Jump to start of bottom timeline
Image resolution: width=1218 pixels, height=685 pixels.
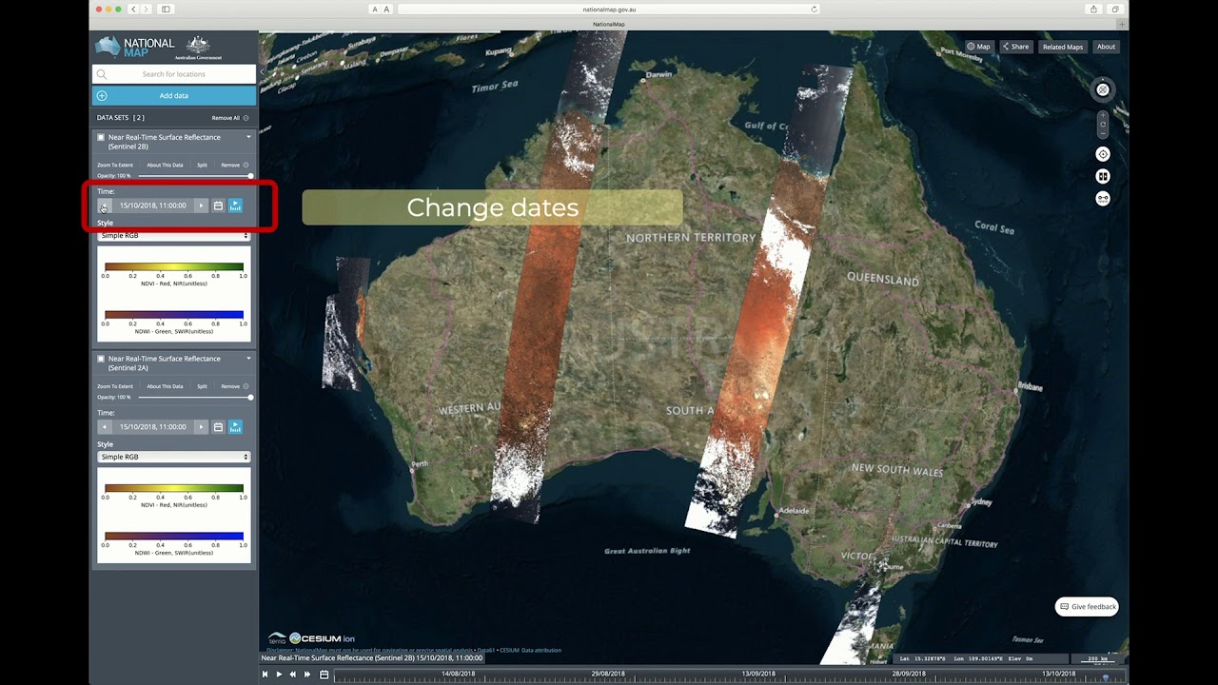pyautogui.click(x=265, y=675)
